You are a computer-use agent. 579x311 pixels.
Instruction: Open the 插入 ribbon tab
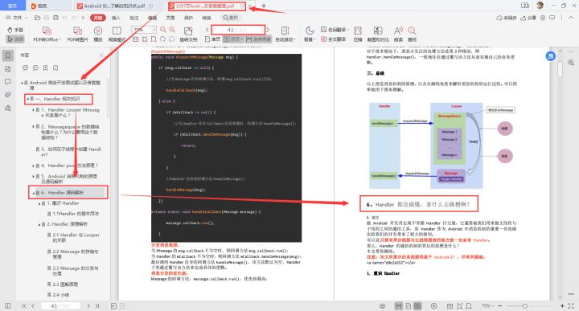116,18
